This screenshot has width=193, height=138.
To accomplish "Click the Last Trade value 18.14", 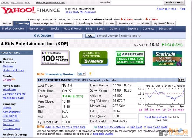I will (x=67, y=85).
